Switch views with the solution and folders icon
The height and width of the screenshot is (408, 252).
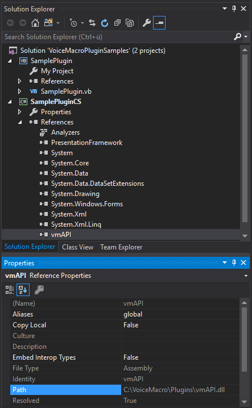point(48,23)
